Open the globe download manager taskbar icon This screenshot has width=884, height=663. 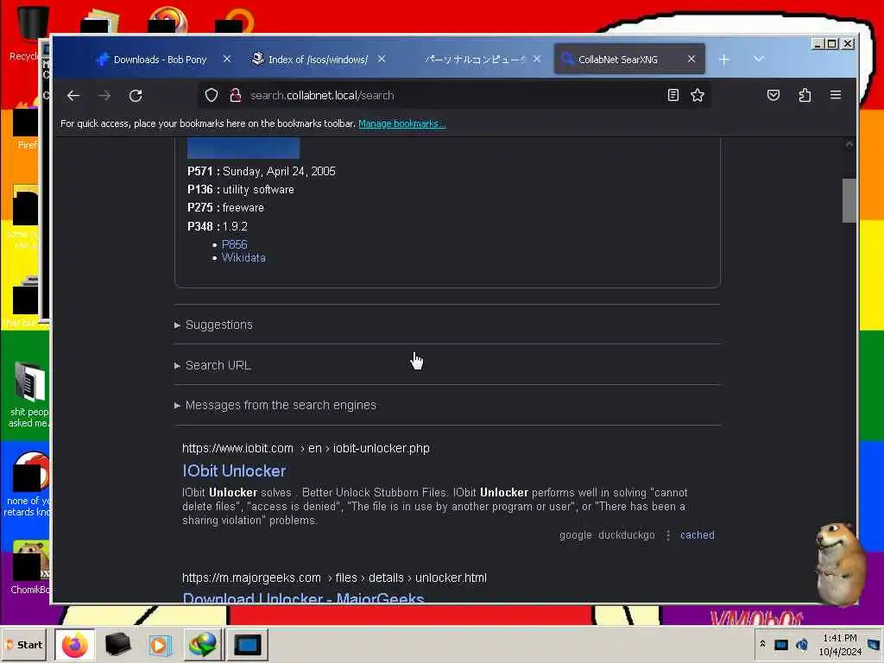pos(203,644)
